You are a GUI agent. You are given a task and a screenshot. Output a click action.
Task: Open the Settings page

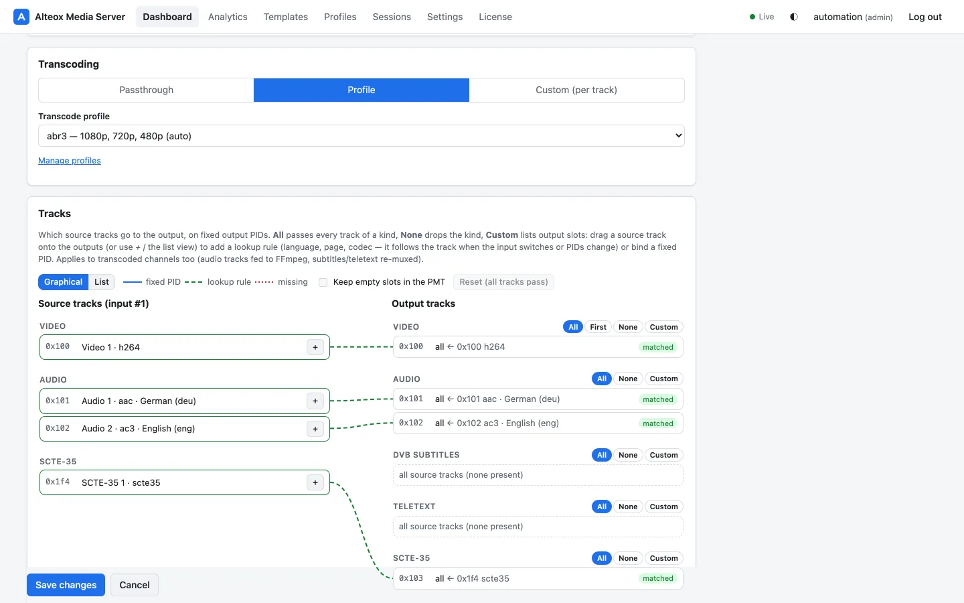pyautogui.click(x=445, y=17)
